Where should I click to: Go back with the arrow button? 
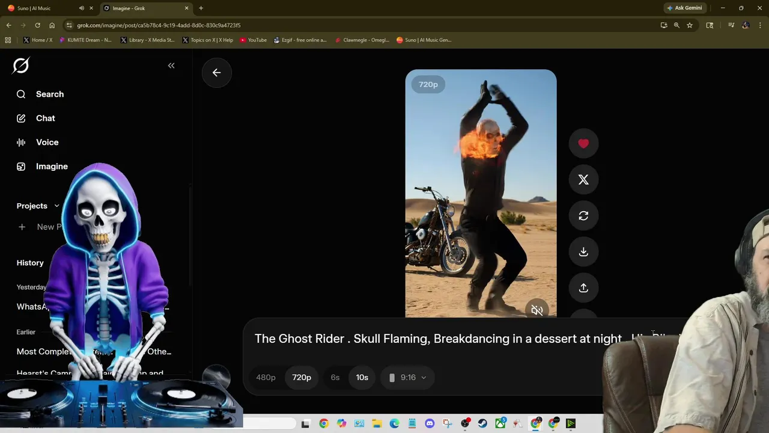click(x=217, y=73)
